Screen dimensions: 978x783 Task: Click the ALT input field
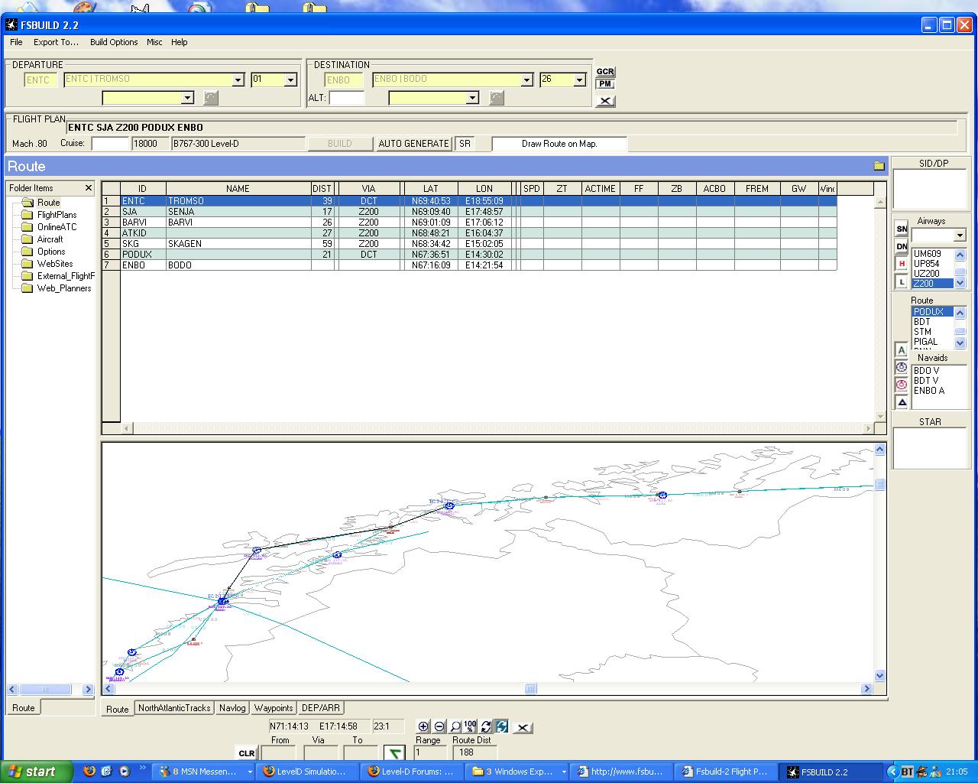click(347, 98)
